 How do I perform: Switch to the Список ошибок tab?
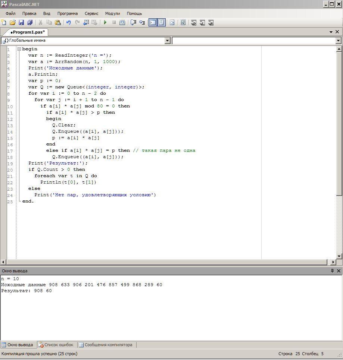(56, 345)
